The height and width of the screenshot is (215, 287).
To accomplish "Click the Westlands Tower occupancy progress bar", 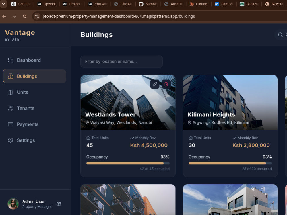I will coord(128,163).
